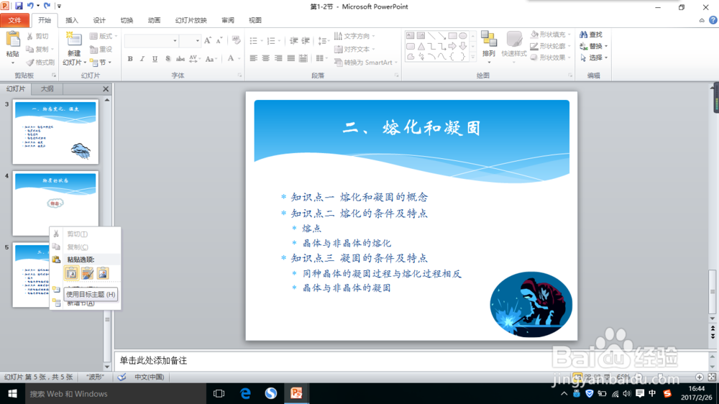Click the notes field to add notes

pyautogui.click(x=412, y=360)
